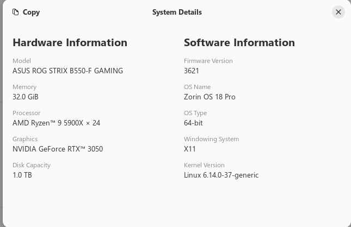Click the ASUS ROG STRIX B550-F GAMING model value
This screenshot has width=351, height=227.
67,71
